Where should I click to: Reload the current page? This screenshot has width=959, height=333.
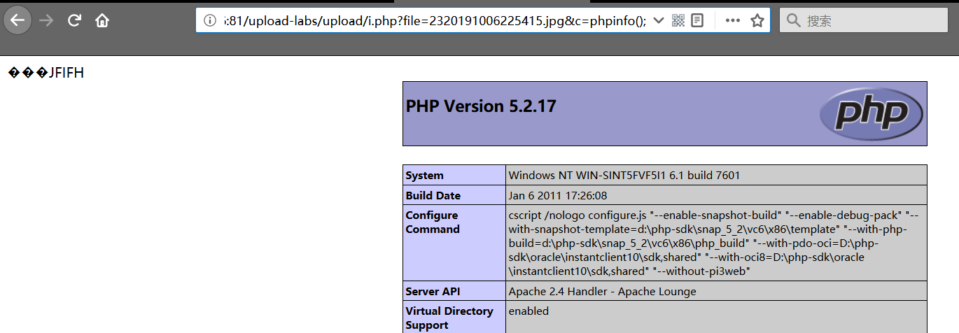tap(74, 21)
